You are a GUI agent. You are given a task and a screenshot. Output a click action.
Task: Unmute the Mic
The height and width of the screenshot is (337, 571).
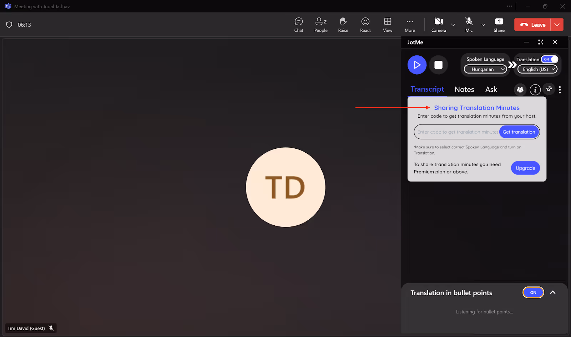click(469, 25)
